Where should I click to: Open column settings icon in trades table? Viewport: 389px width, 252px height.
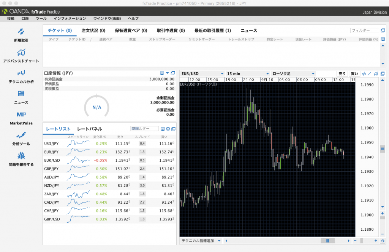point(383,39)
